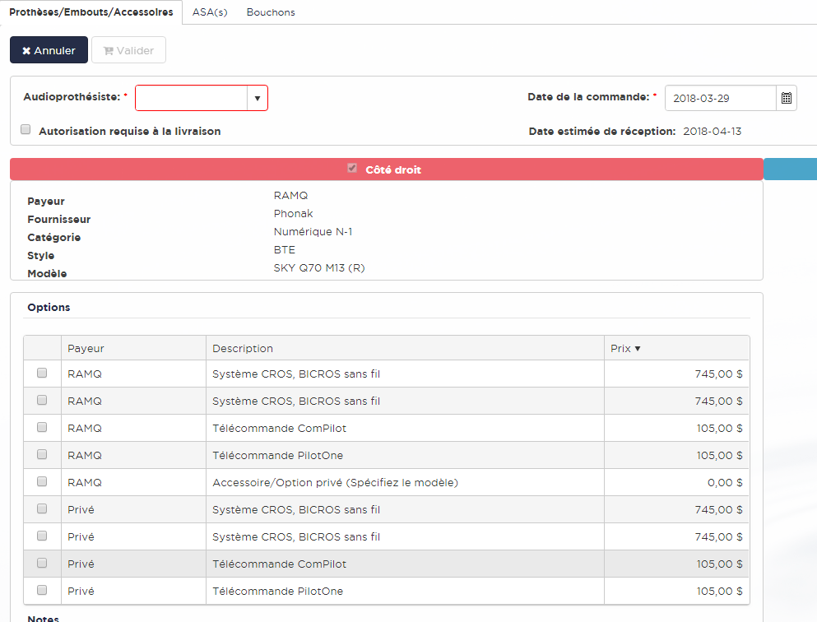Check first RAMQ Système CROS option
The width and height of the screenshot is (817, 622).
coord(42,374)
